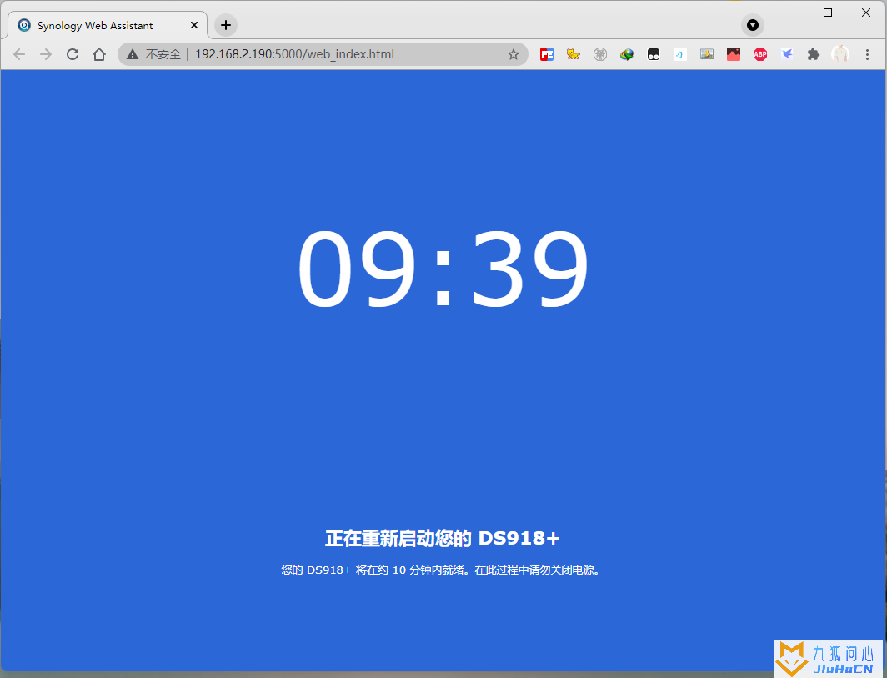The width and height of the screenshot is (887, 678).
Task: Open the Tampermonkey extension
Action: (654, 54)
